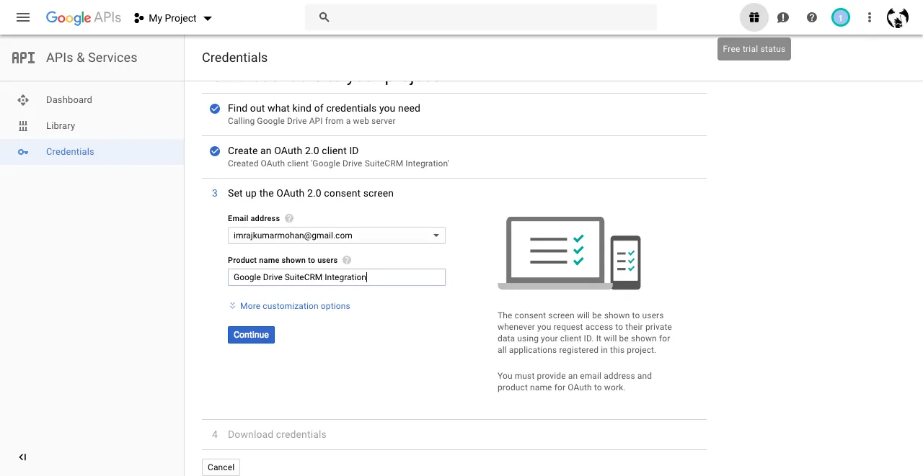Click the Library sidebar icon
This screenshot has height=476, width=923.
(23, 126)
